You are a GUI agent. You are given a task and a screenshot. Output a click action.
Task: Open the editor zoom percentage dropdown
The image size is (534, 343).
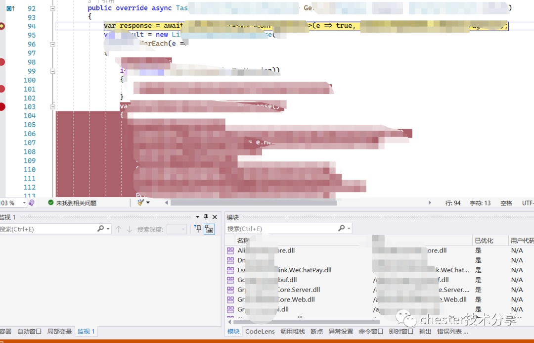pyautogui.click(x=24, y=203)
